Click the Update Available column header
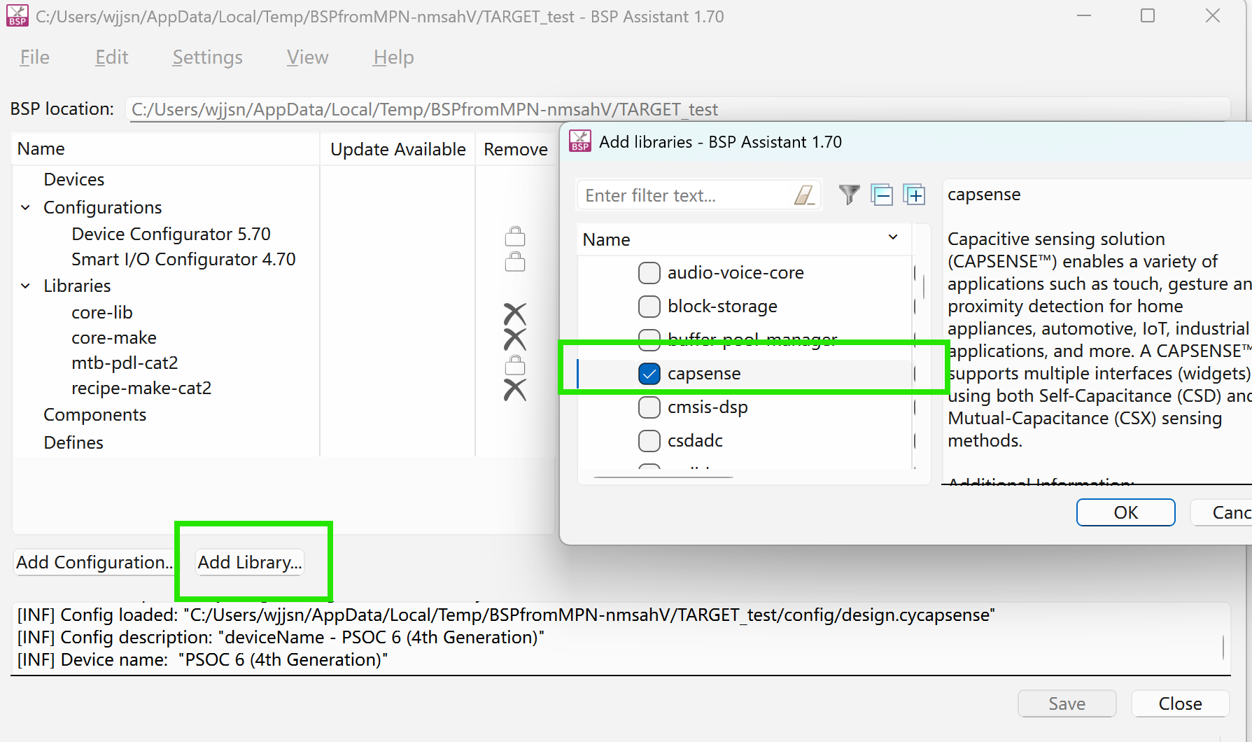 (x=398, y=149)
